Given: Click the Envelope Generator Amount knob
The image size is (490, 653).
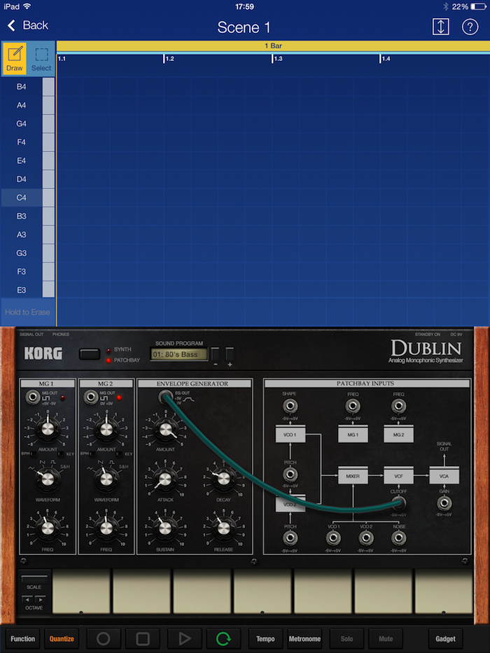Looking at the screenshot, I should tap(165, 429).
